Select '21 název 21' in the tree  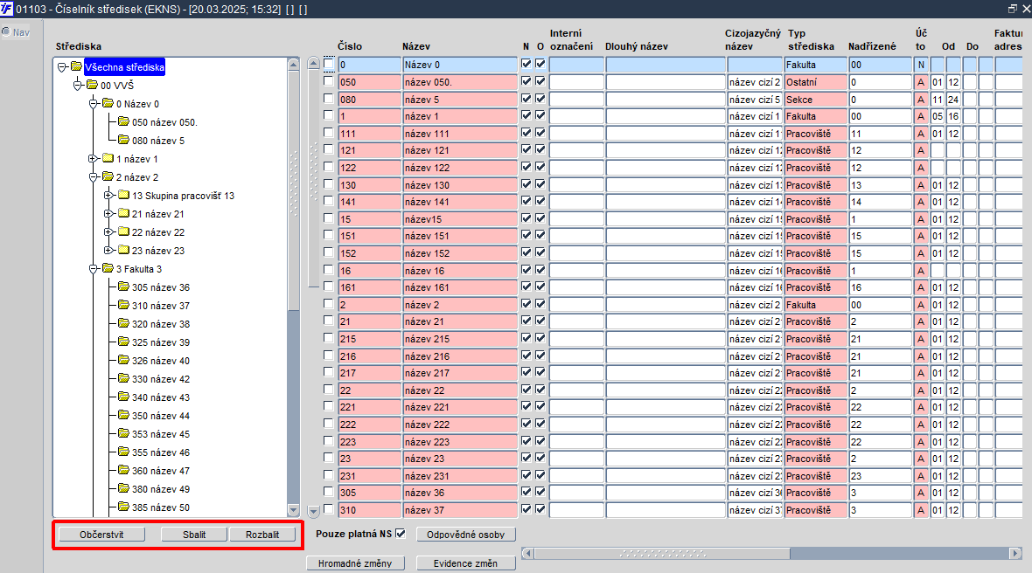158,214
